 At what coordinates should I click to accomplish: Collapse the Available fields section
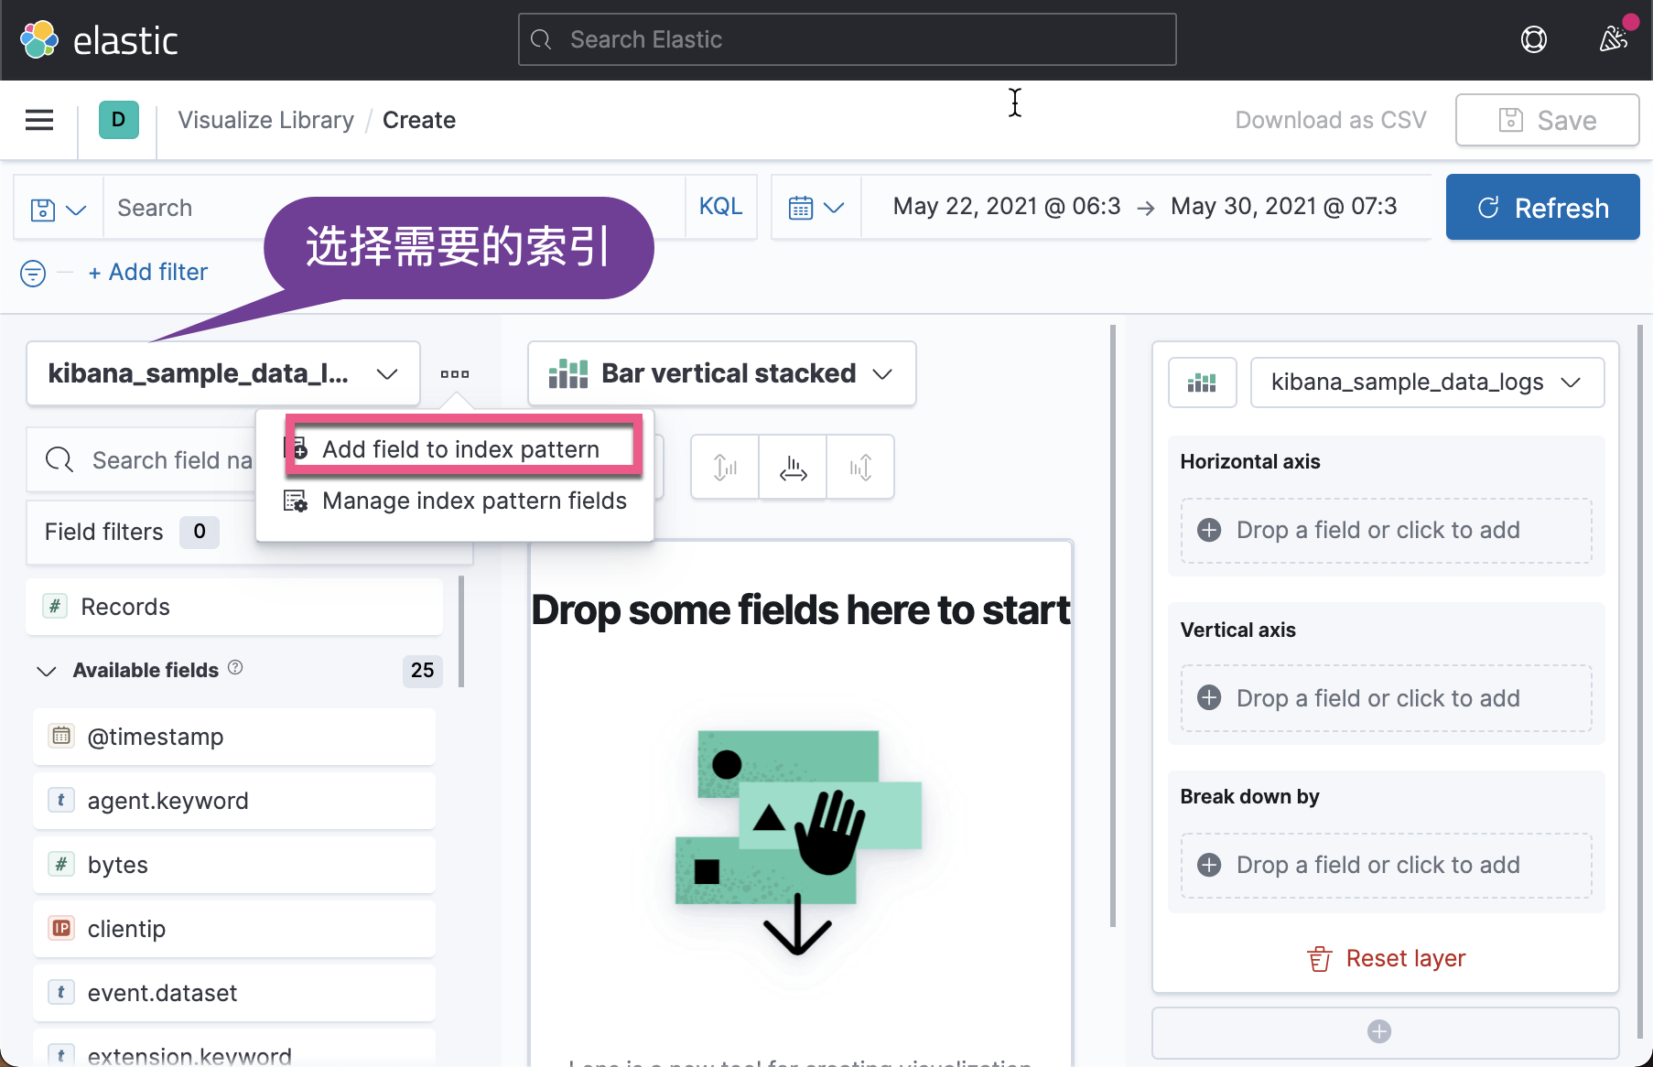(47, 670)
